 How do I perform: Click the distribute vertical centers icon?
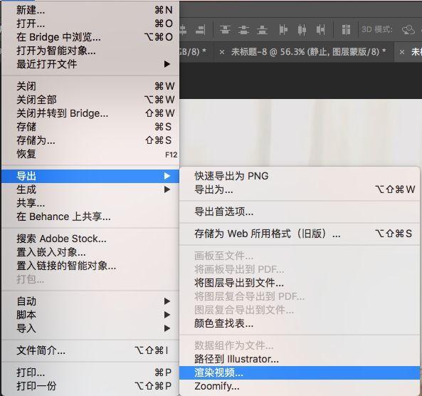(243, 30)
